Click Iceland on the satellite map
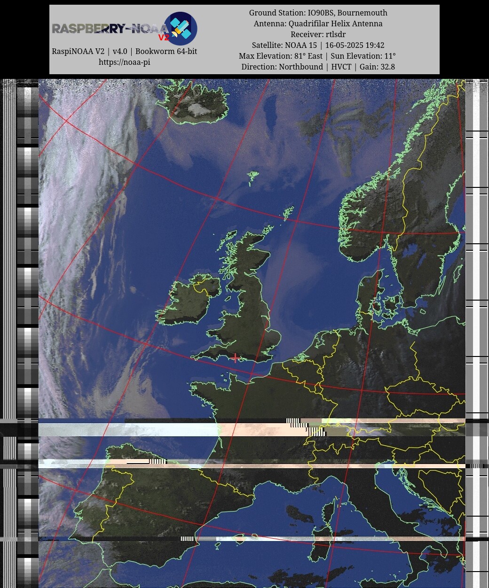This screenshot has height=588, width=489. 194,103
